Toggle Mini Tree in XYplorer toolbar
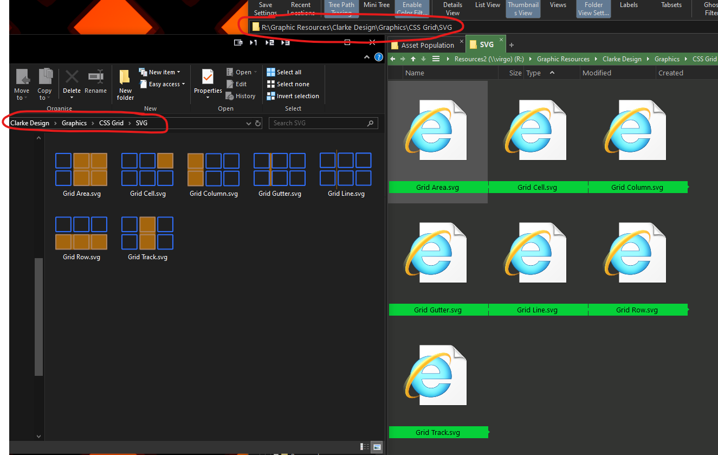The image size is (718, 455). coord(377,5)
